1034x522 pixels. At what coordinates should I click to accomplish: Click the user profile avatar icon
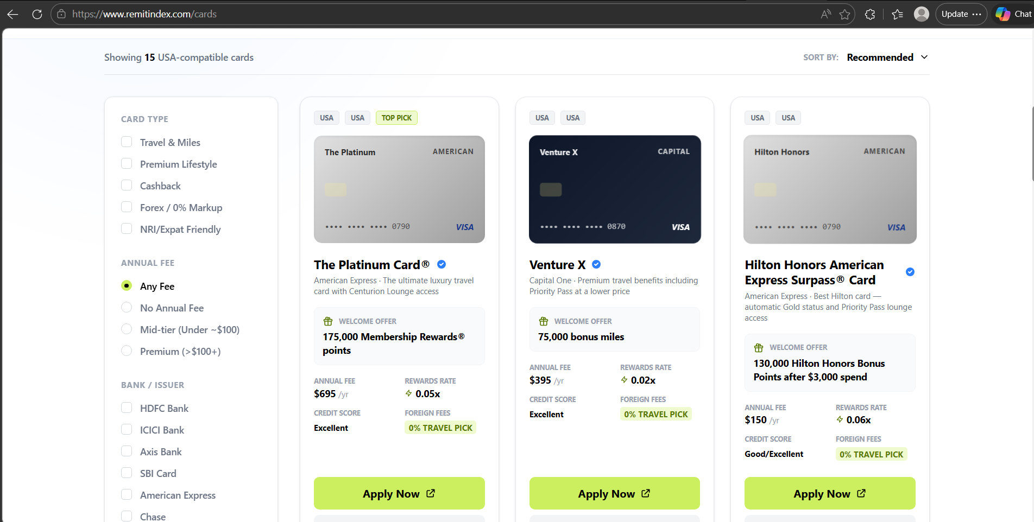921,14
